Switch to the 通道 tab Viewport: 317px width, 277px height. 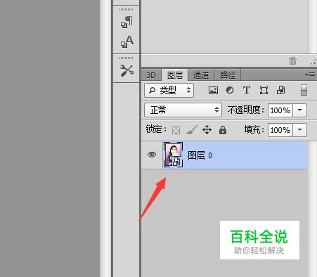(x=201, y=75)
